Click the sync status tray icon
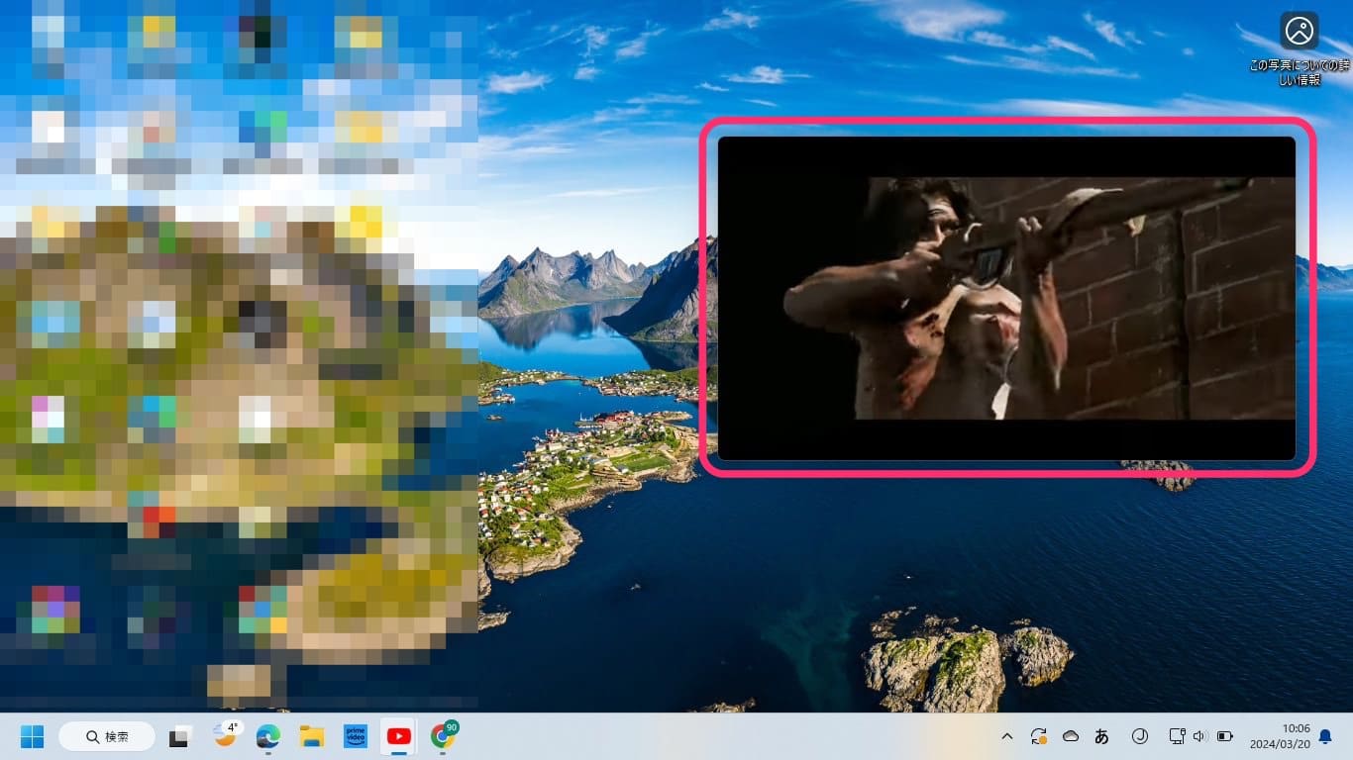This screenshot has height=760, width=1353. (1038, 736)
